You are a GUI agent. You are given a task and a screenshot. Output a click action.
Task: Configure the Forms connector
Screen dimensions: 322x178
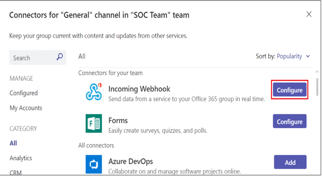[290, 121]
